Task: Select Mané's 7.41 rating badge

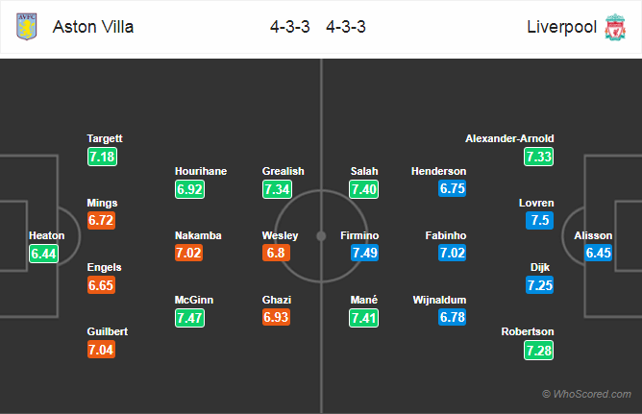Action: (x=363, y=318)
